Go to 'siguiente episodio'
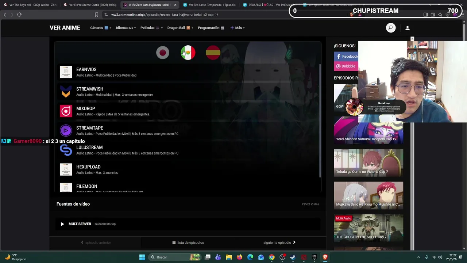The width and height of the screenshot is (467, 263). pyautogui.click(x=279, y=243)
